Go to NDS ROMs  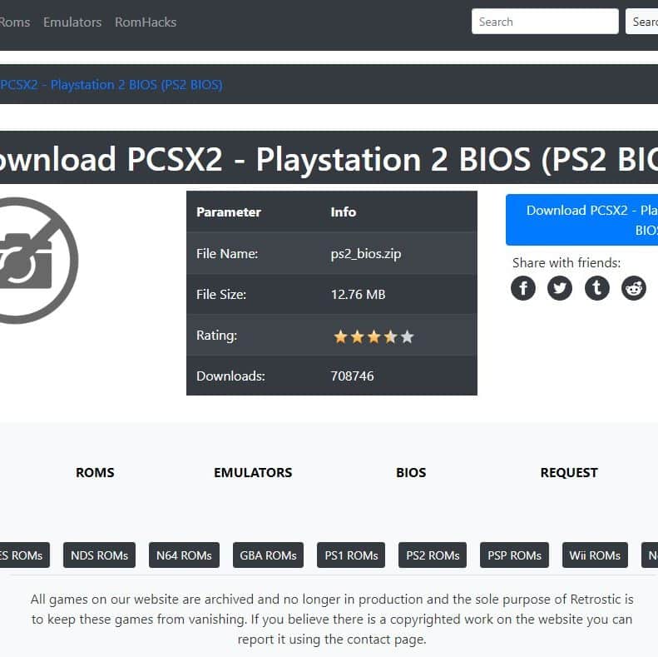pos(100,555)
